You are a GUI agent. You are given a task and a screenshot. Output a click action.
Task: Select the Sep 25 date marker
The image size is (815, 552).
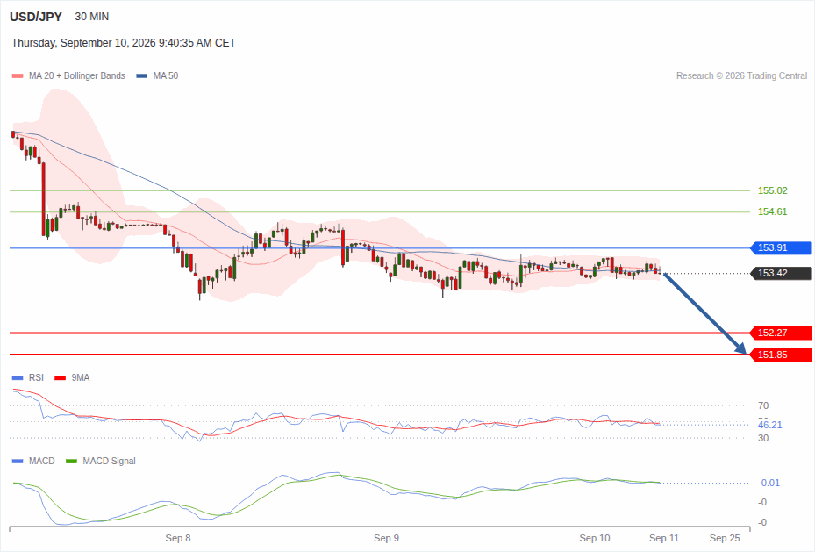pyautogui.click(x=725, y=538)
